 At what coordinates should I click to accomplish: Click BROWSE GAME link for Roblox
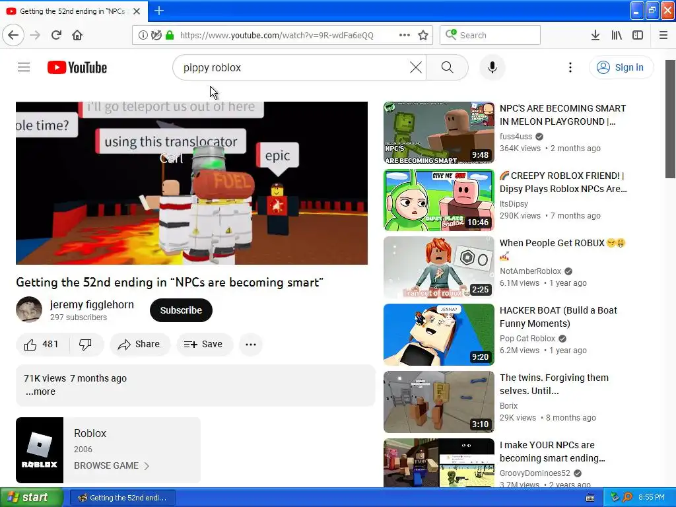111,465
